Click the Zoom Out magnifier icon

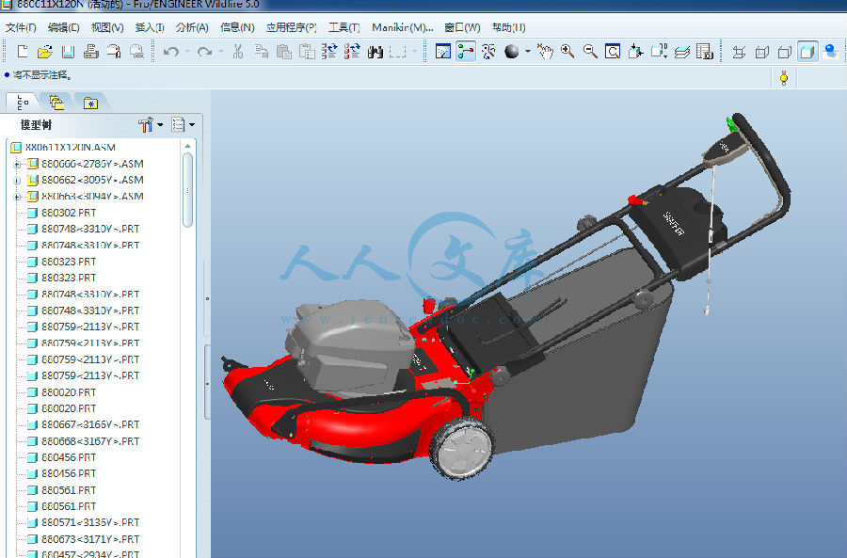590,52
